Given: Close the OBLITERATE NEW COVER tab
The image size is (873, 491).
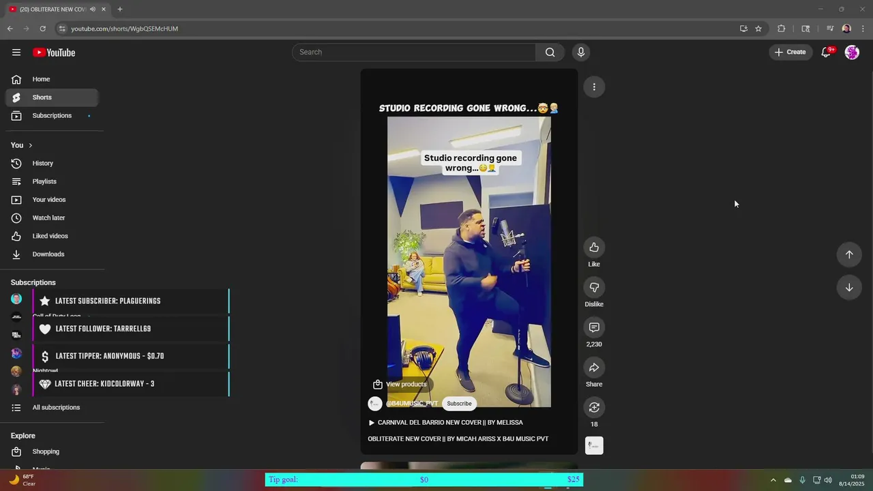Looking at the screenshot, I should (x=104, y=9).
